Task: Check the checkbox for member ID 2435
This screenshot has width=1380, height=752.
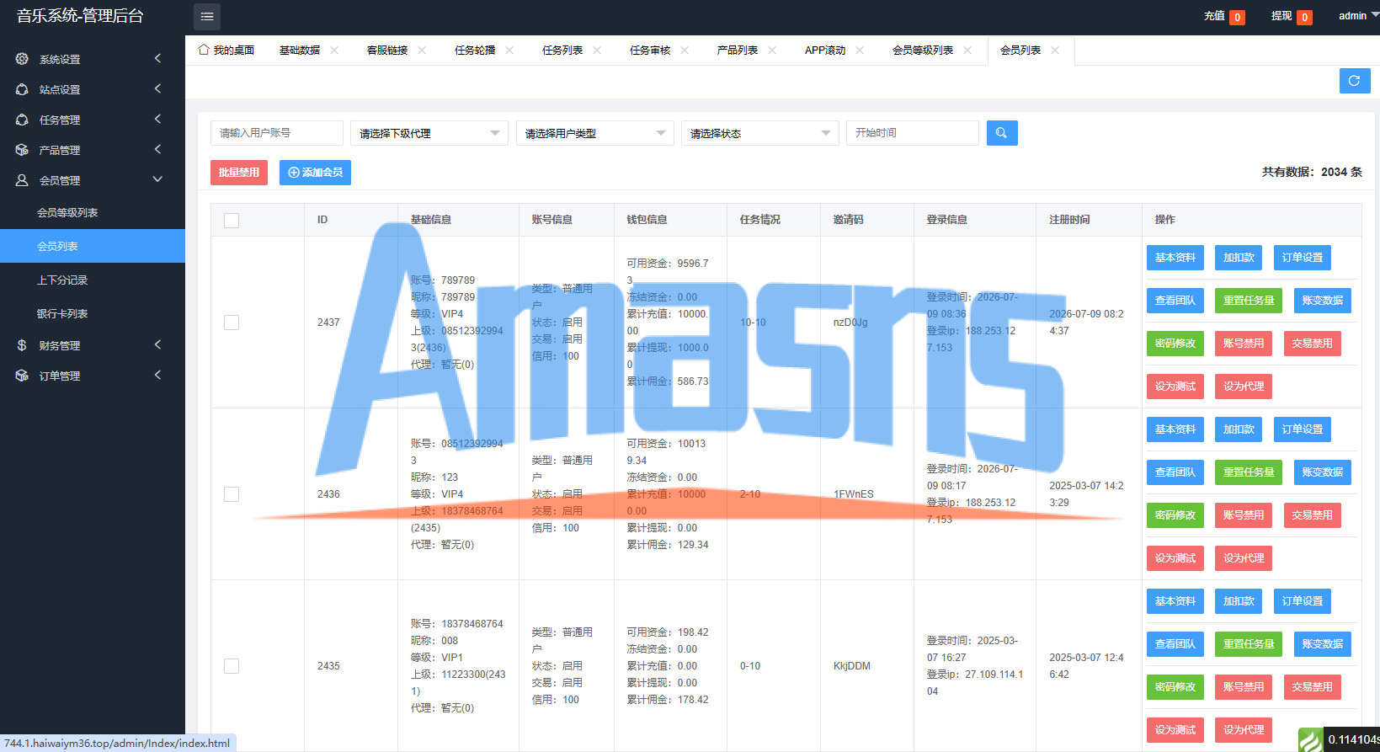Action: tap(232, 666)
